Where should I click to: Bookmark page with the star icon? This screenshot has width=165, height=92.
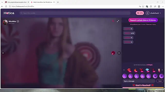tap(143, 6)
